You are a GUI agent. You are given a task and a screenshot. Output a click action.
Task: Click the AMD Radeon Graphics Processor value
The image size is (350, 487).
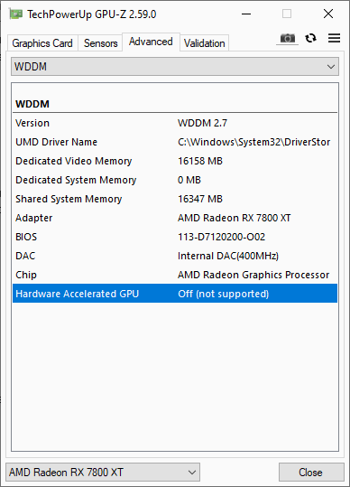[253, 275]
